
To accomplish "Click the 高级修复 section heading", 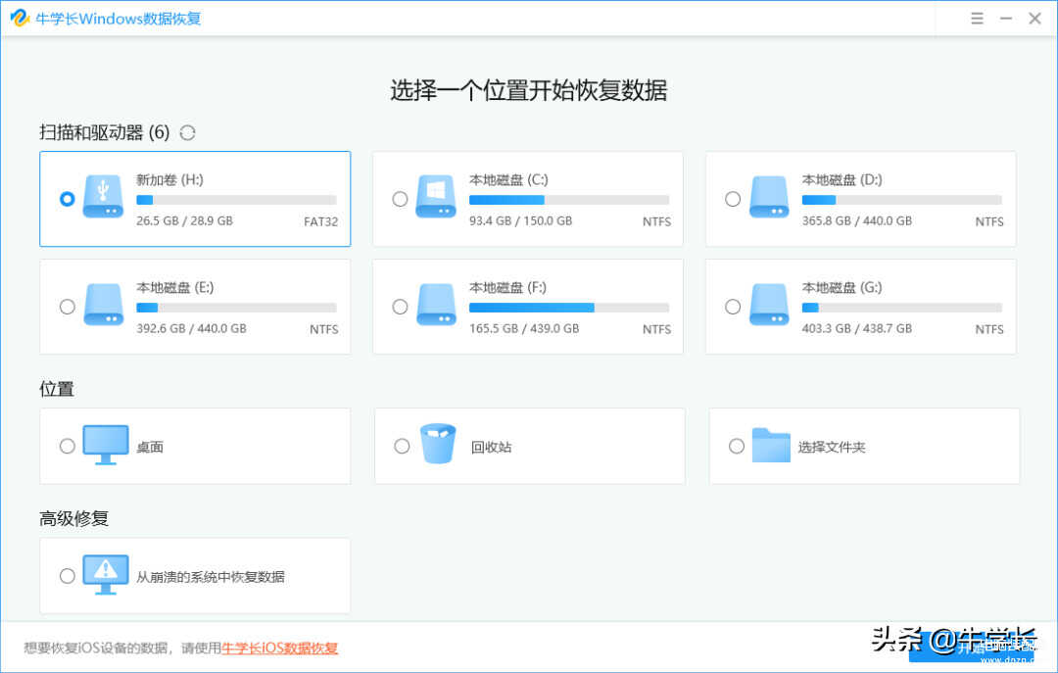I will (74, 518).
